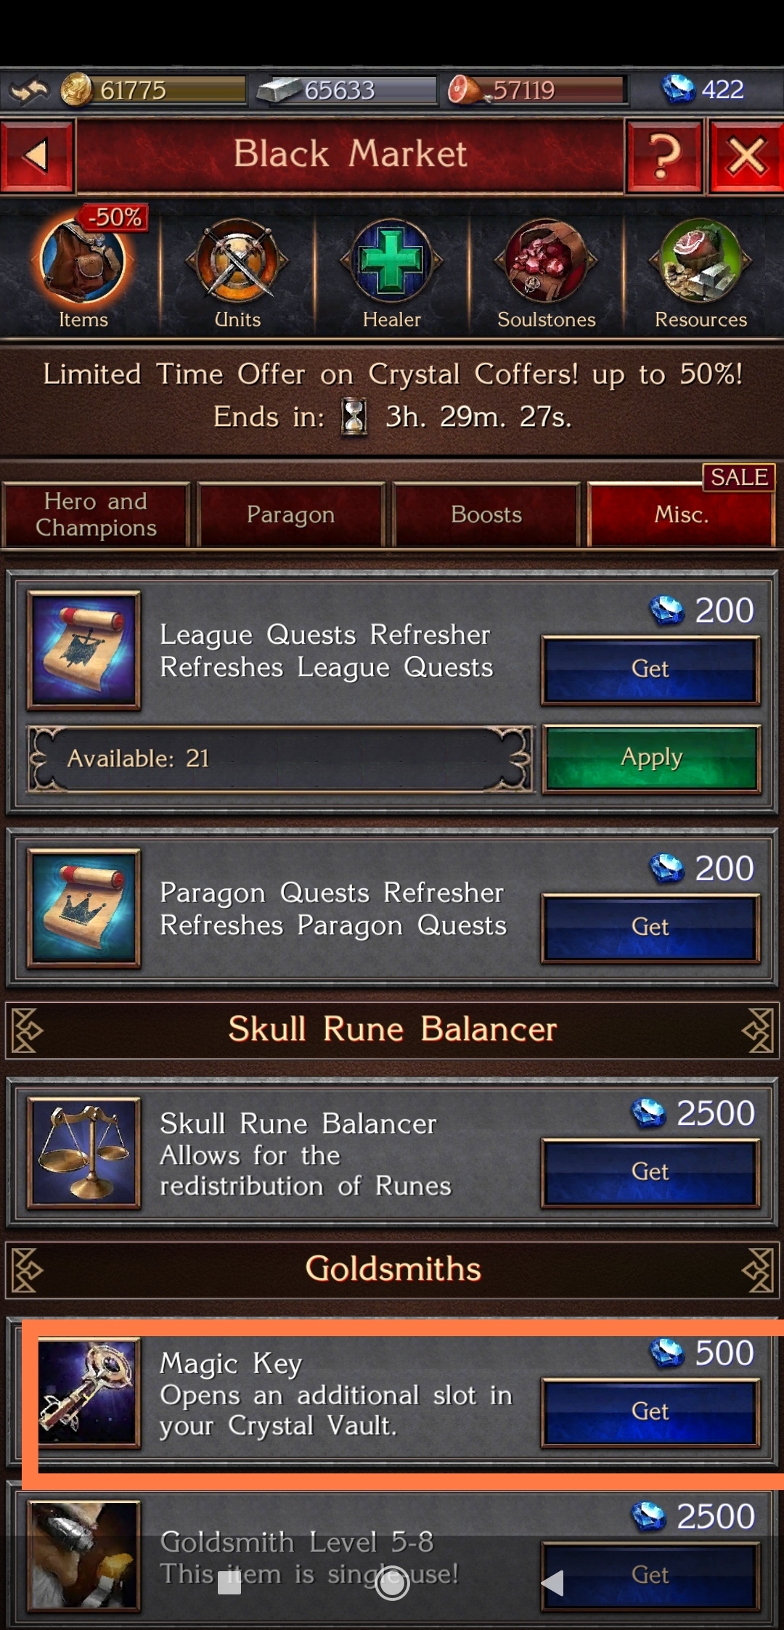This screenshot has width=784, height=1630.
Task: Get the League Quests Refresher for 200
Action: (x=650, y=669)
